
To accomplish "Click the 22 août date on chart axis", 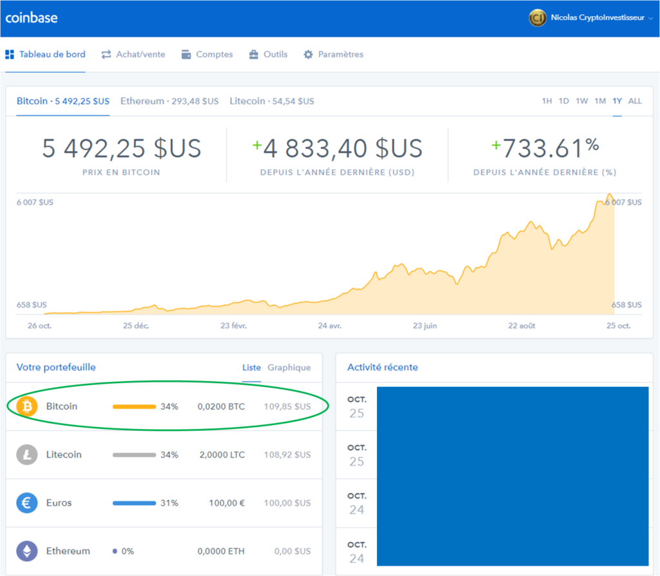I will pyautogui.click(x=521, y=326).
